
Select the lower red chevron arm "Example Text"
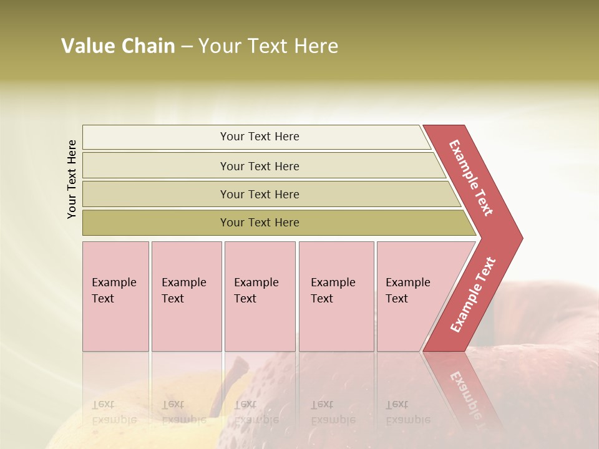point(472,295)
